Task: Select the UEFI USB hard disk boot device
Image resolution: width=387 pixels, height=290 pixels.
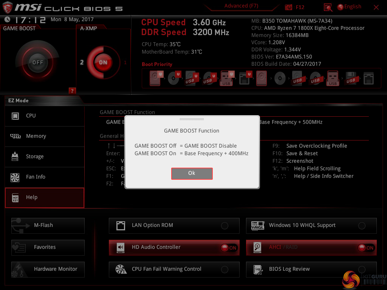Action: point(192,78)
